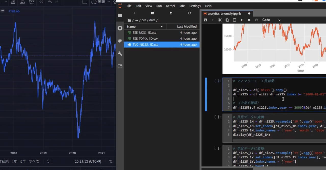Toggle the running kernels sidebar panel
326x170 pixels.
[120, 28]
